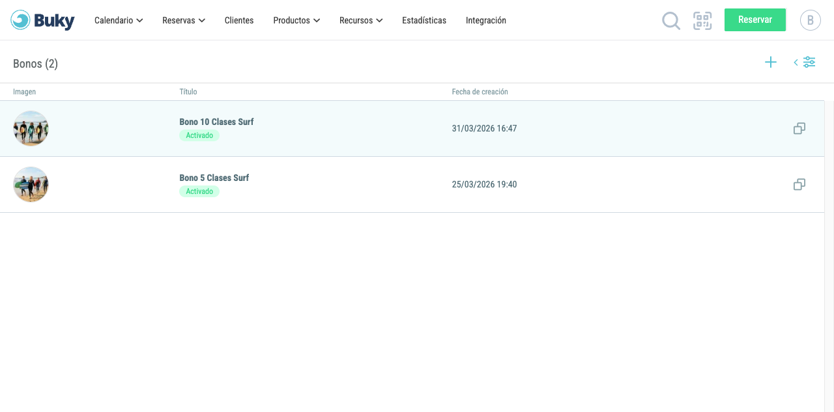Open the filter sliders icon

[809, 62]
